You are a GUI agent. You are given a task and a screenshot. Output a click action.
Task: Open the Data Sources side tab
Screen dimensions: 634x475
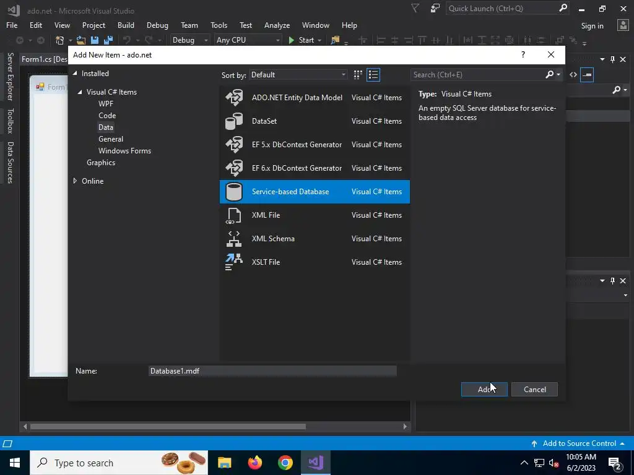(10, 163)
